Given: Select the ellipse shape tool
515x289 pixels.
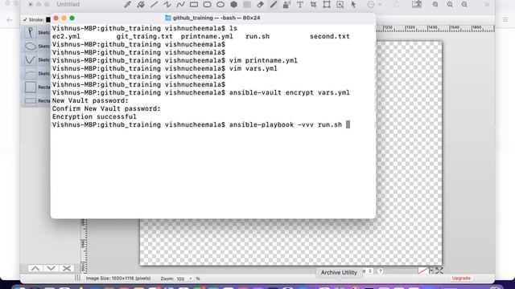Looking at the screenshot, I should (220, 5).
